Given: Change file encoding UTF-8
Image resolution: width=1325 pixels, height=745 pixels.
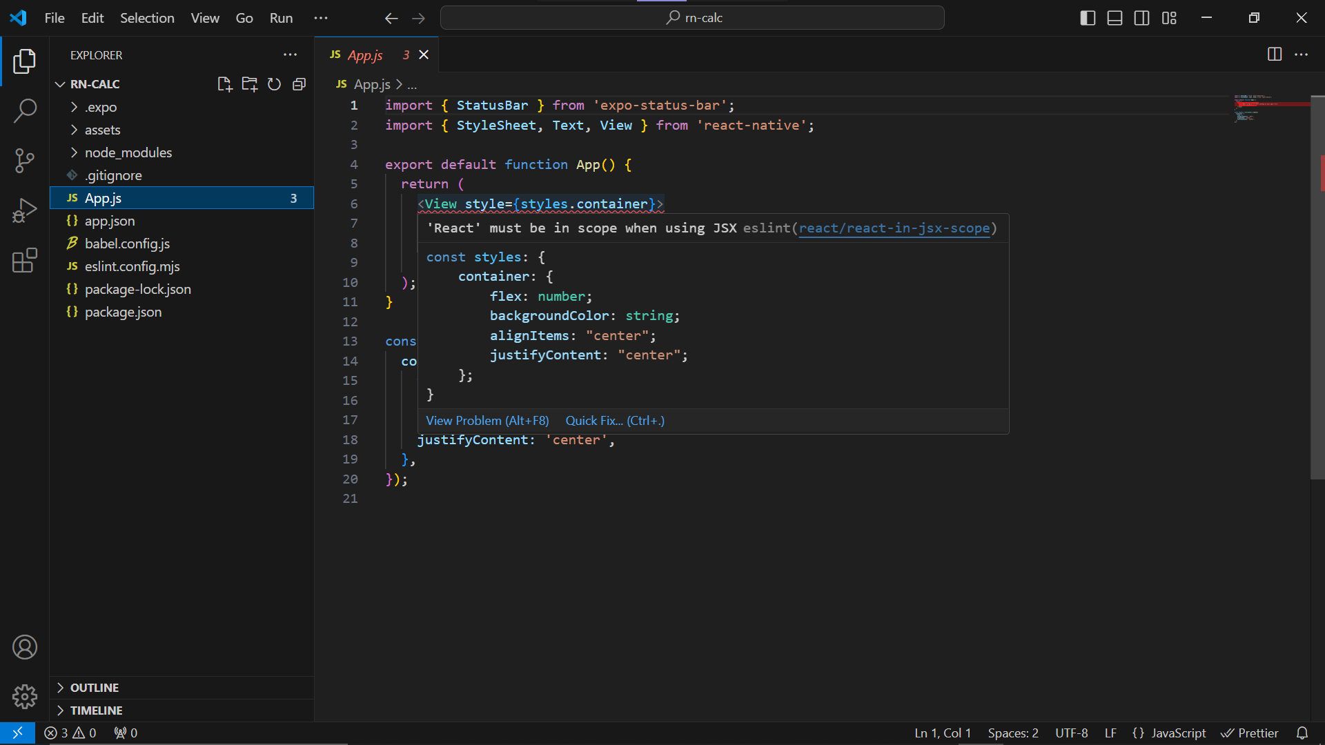Looking at the screenshot, I should click(1072, 733).
